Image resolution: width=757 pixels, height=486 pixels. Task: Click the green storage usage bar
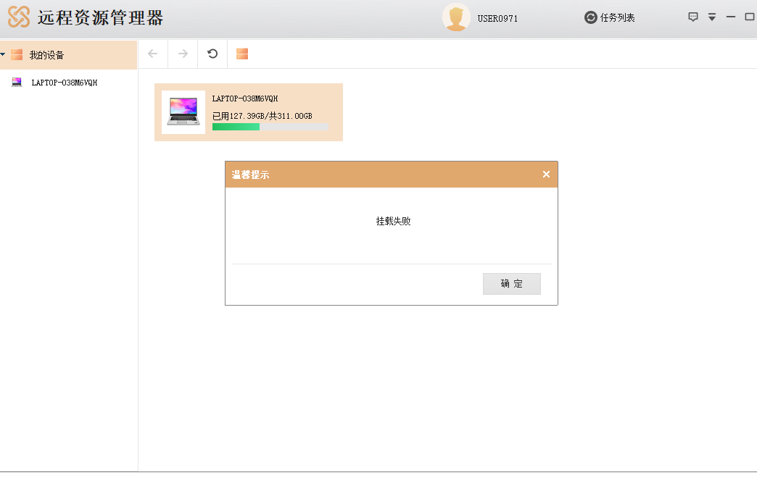point(236,127)
